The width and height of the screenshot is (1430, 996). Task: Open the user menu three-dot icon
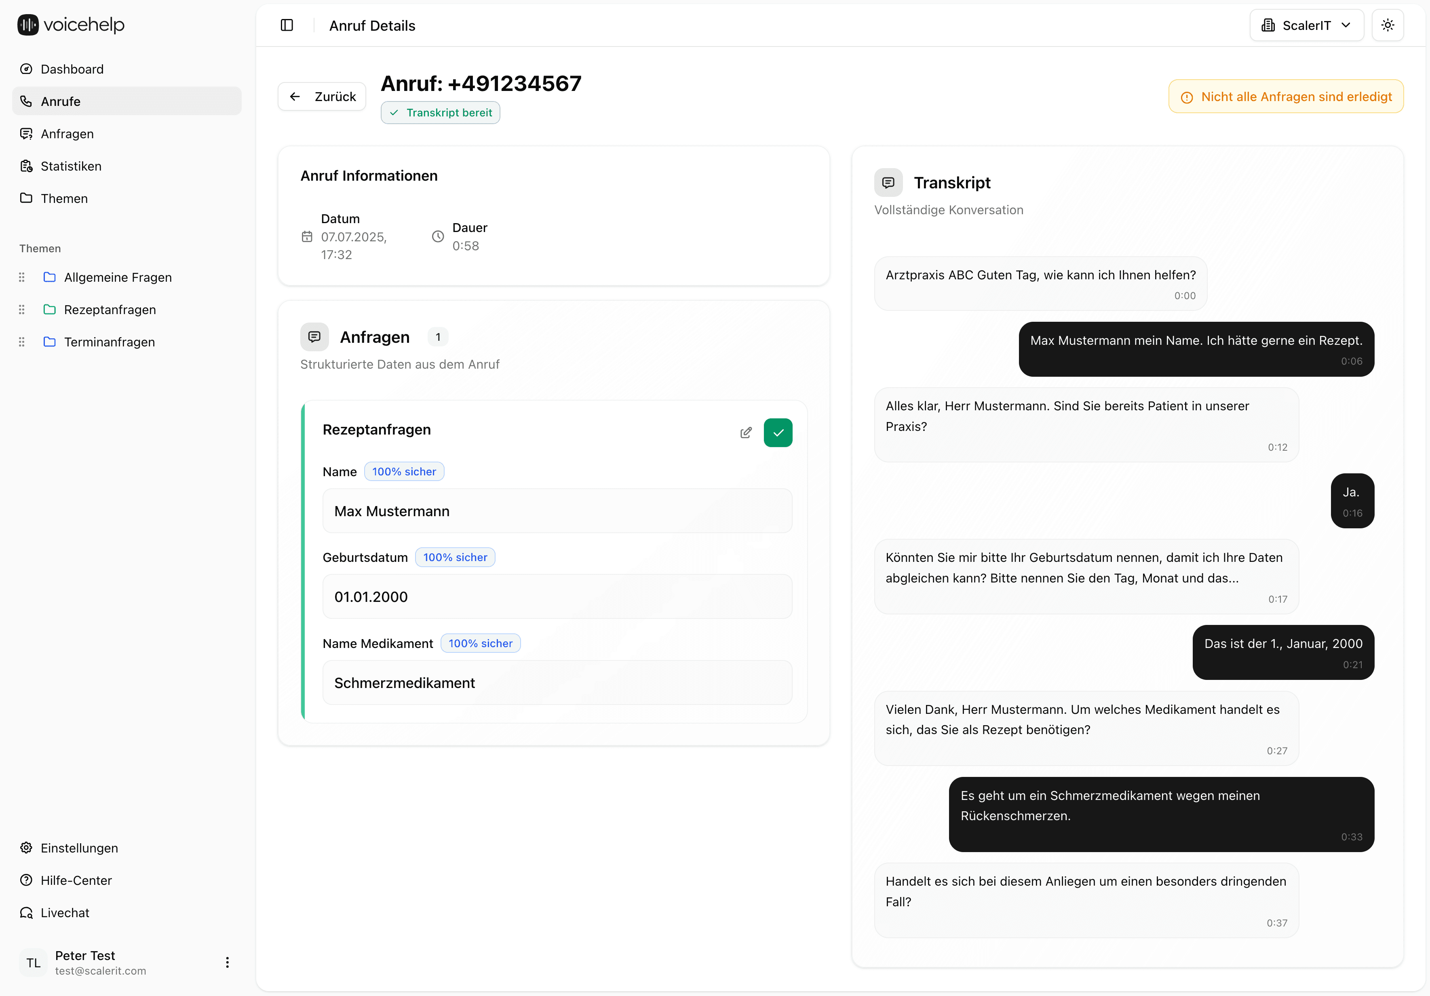227,962
